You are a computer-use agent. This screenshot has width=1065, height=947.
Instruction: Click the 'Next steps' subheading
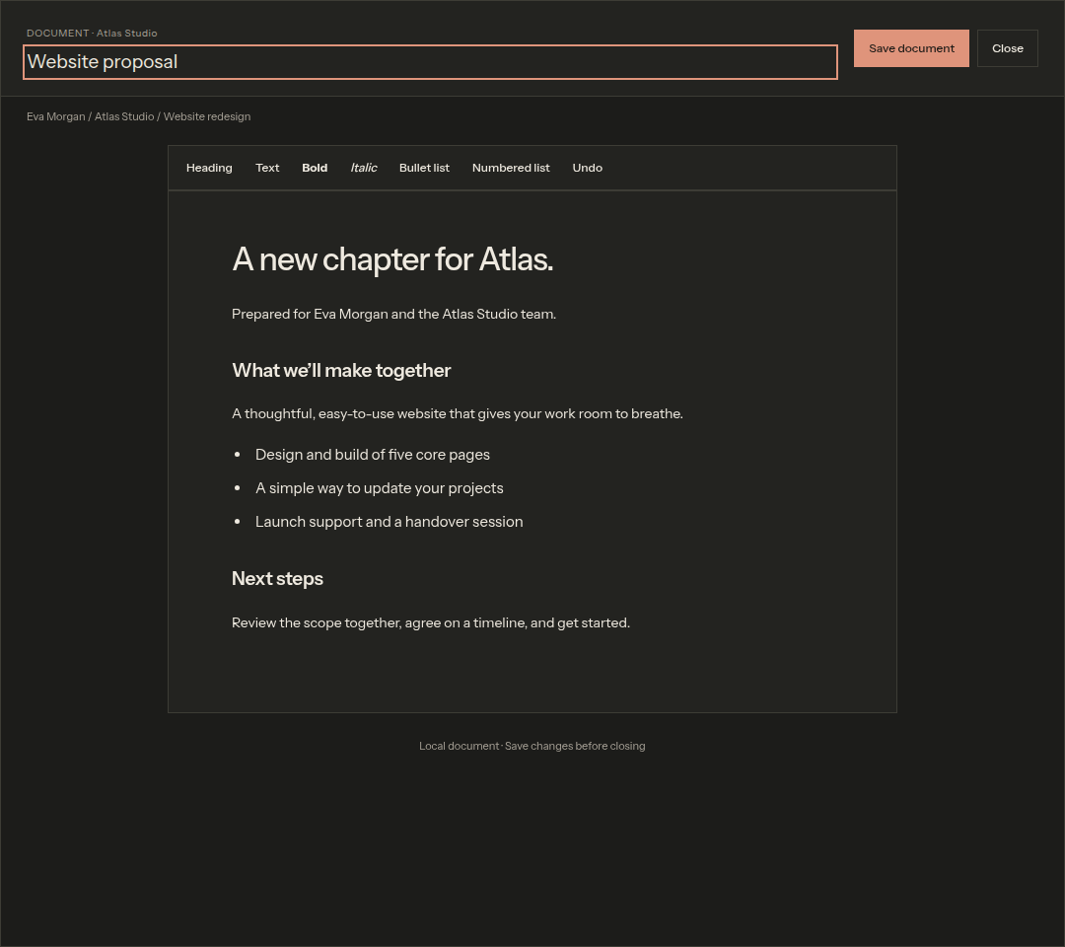click(x=277, y=579)
